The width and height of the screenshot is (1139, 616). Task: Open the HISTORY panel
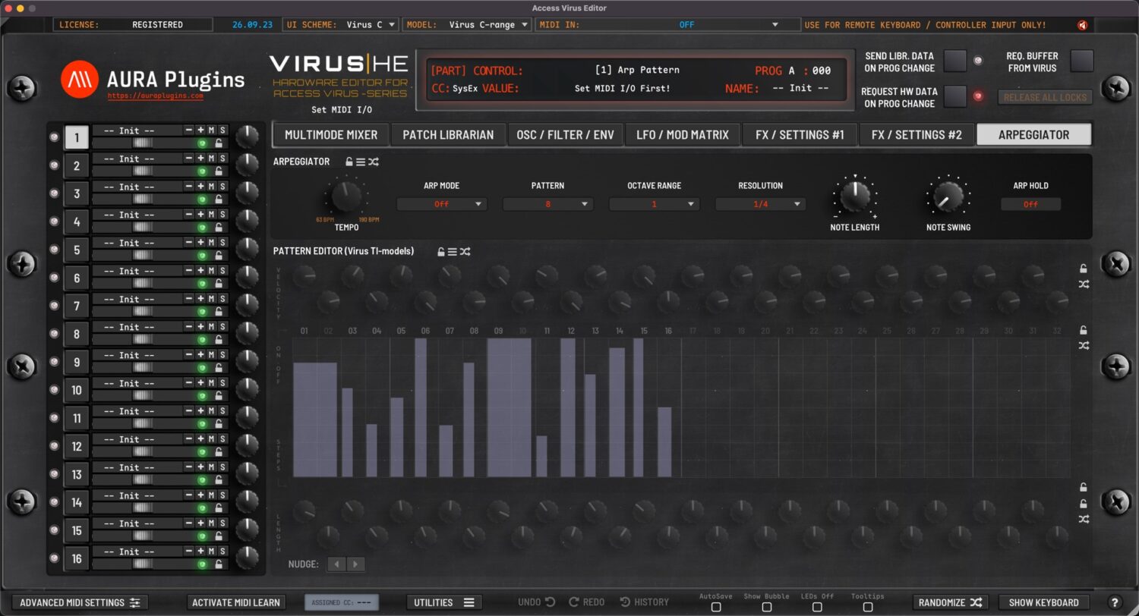coord(644,602)
